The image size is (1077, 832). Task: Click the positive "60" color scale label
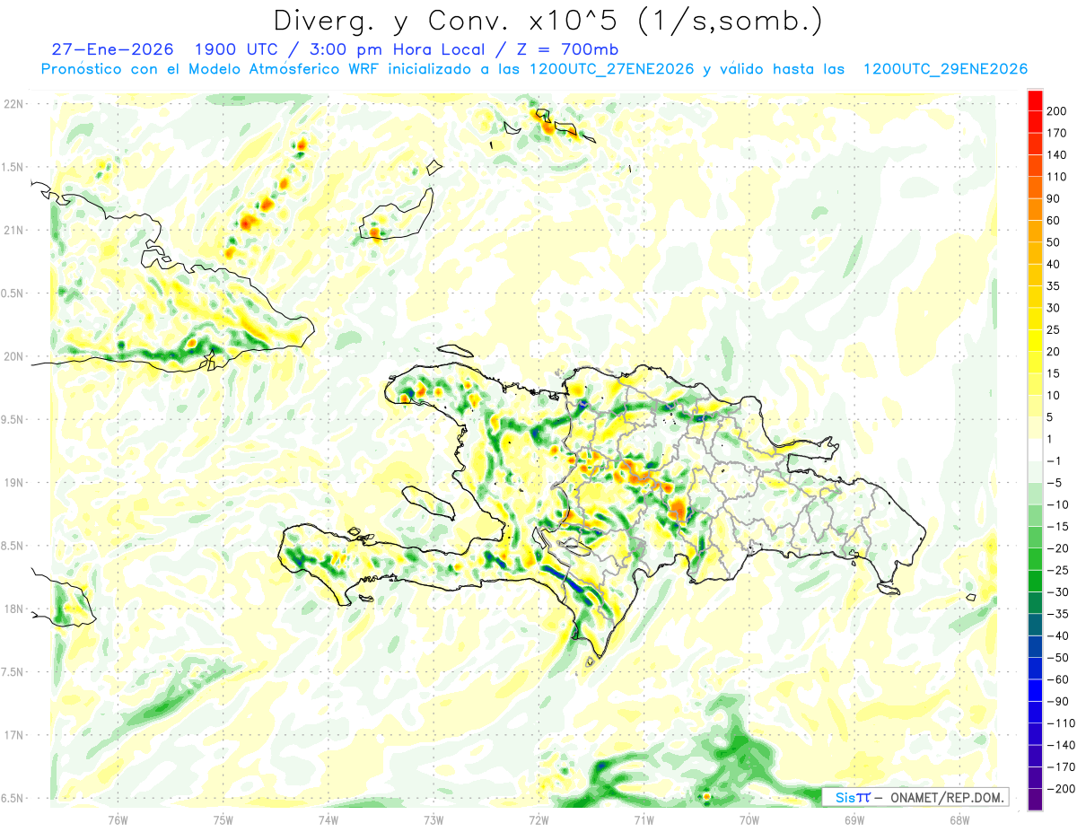[1054, 220]
